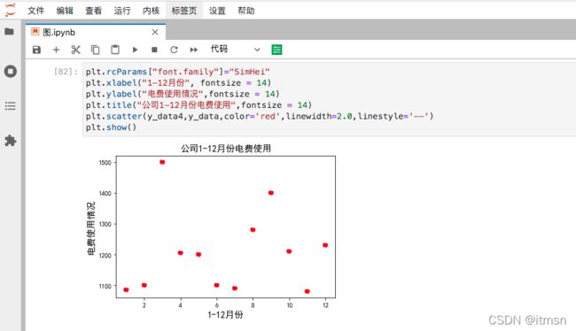The width and height of the screenshot is (576, 331).
Task: Open the 标签页 menu
Action: 184,11
